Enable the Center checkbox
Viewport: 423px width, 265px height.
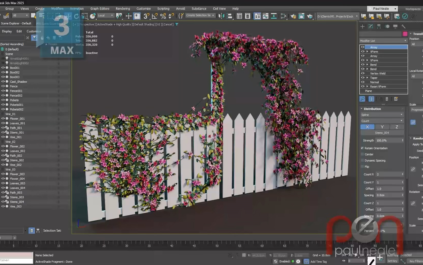362,154
